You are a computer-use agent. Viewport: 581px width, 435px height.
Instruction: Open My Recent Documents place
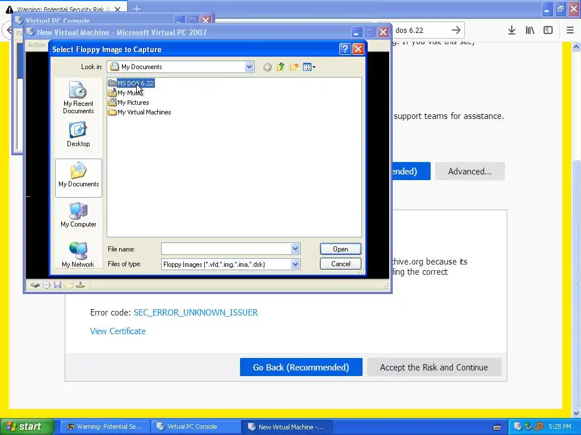(x=78, y=98)
